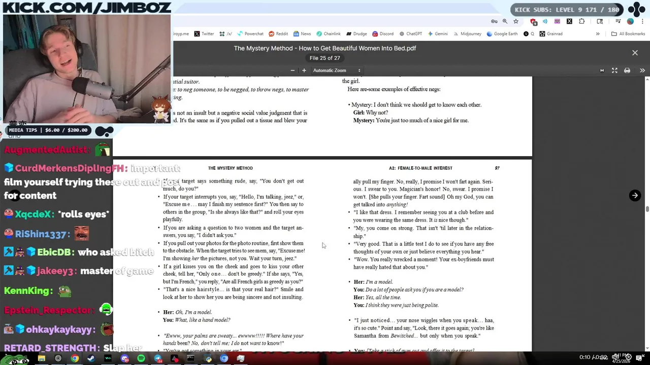Screen dimensions: 650x365
Task: Zoom in with the plus button
Action: [304, 70]
